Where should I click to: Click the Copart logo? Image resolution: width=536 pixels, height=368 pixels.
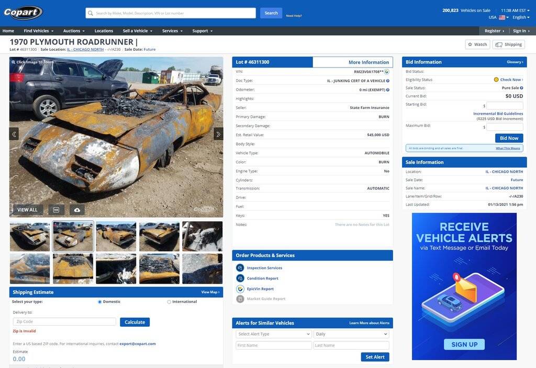[24, 13]
